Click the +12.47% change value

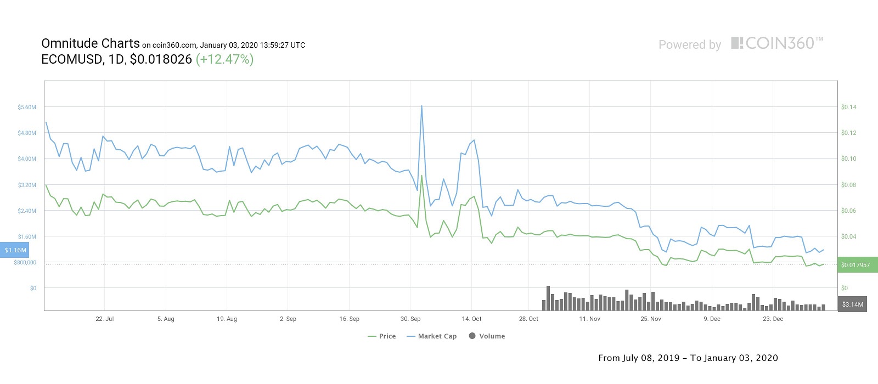coord(224,59)
